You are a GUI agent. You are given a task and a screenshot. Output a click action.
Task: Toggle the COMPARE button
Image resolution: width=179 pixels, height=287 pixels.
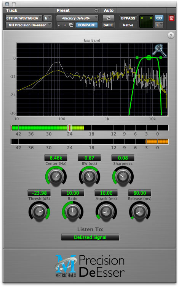click(x=86, y=25)
